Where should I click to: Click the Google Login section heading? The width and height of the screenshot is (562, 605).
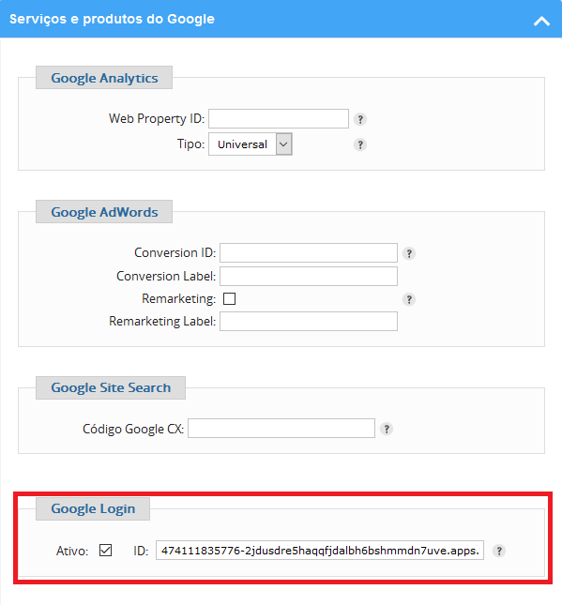pyautogui.click(x=93, y=509)
